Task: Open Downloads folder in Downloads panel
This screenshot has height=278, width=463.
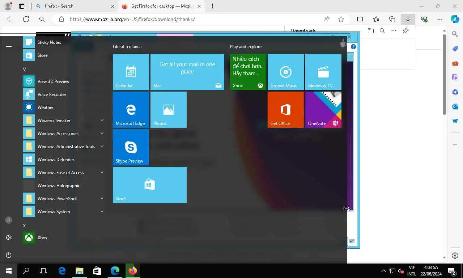Action: click(x=371, y=31)
